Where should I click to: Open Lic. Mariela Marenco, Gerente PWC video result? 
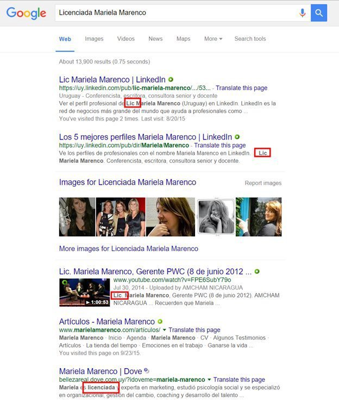[x=155, y=272]
